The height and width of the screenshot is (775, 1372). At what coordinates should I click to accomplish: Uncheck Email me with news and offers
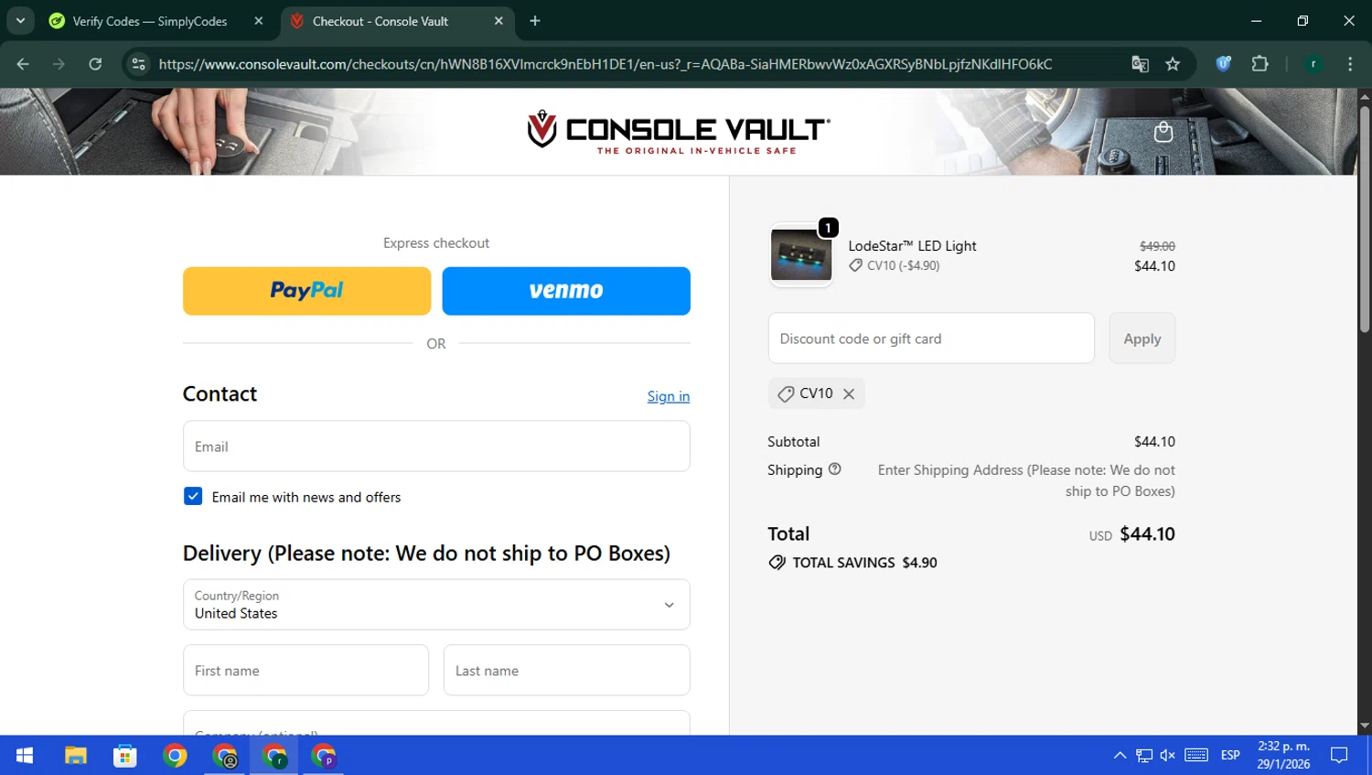[x=193, y=496]
